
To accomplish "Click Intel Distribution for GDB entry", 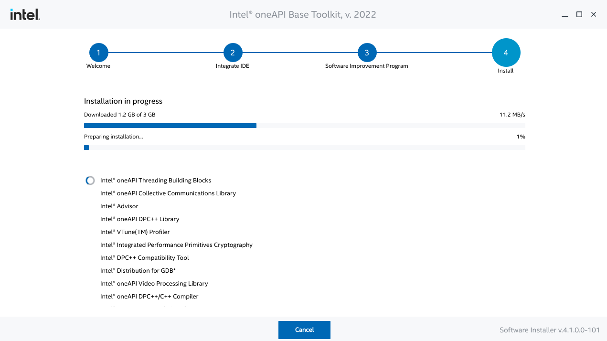I will pyautogui.click(x=138, y=271).
